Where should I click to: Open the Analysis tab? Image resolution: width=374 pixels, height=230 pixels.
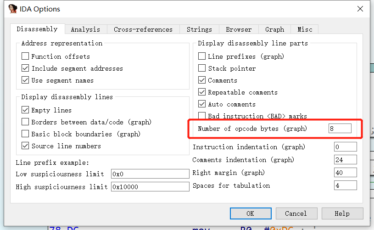85,29
